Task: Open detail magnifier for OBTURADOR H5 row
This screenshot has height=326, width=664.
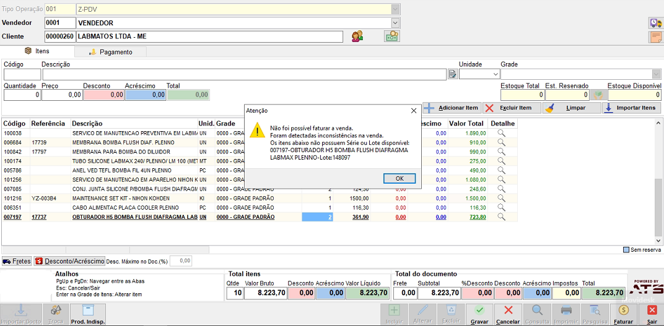Action: [x=501, y=217]
